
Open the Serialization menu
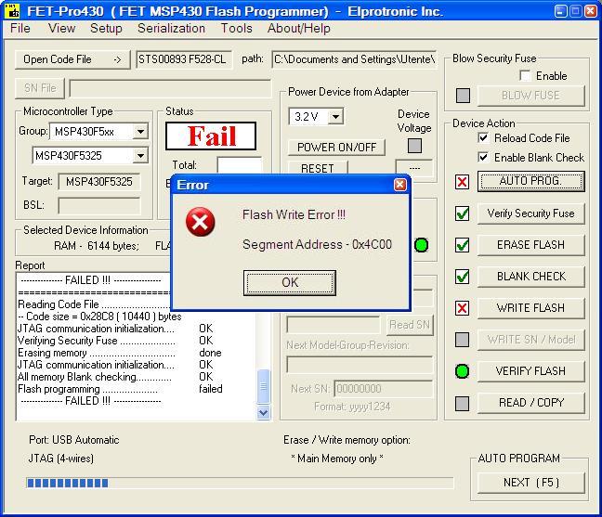(171, 29)
